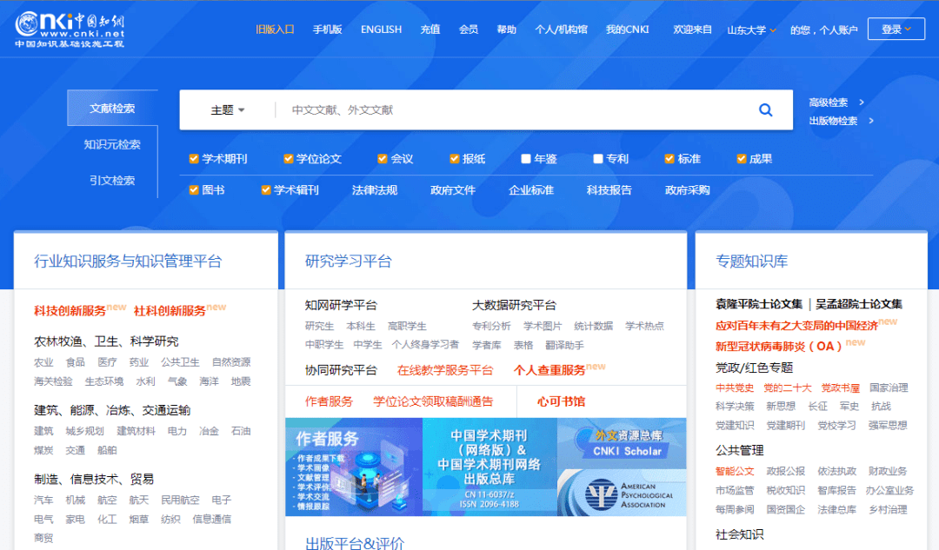939x550 pixels.
Task: Open the 主题 search field dropdown
Action: point(228,110)
